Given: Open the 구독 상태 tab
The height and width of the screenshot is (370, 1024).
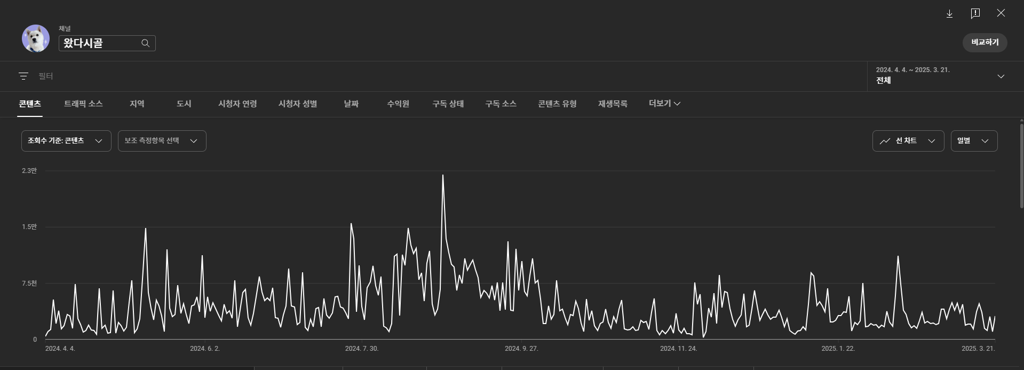Looking at the screenshot, I should click(x=448, y=104).
